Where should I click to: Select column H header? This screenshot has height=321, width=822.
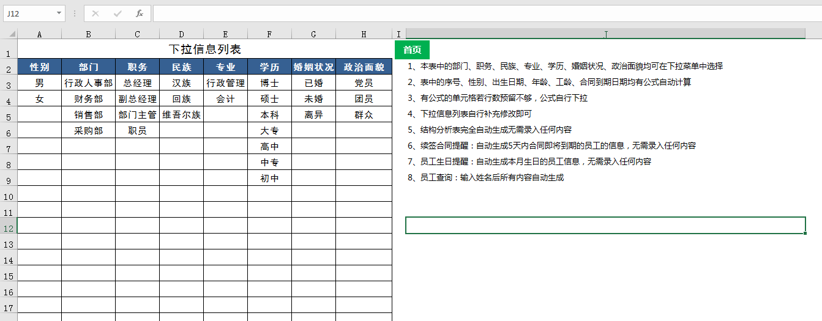pyautogui.click(x=364, y=34)
